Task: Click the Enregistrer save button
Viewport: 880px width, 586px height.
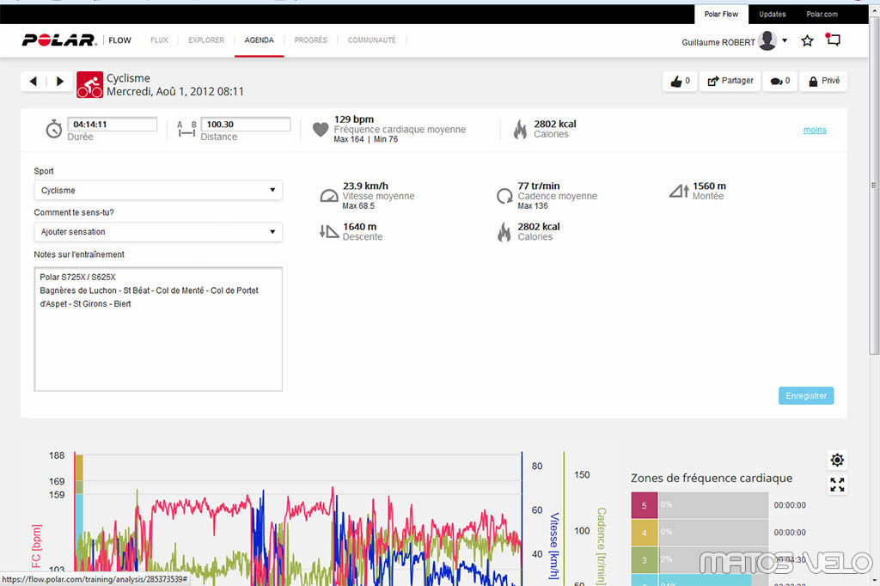Action: click(x=806, y=396)
